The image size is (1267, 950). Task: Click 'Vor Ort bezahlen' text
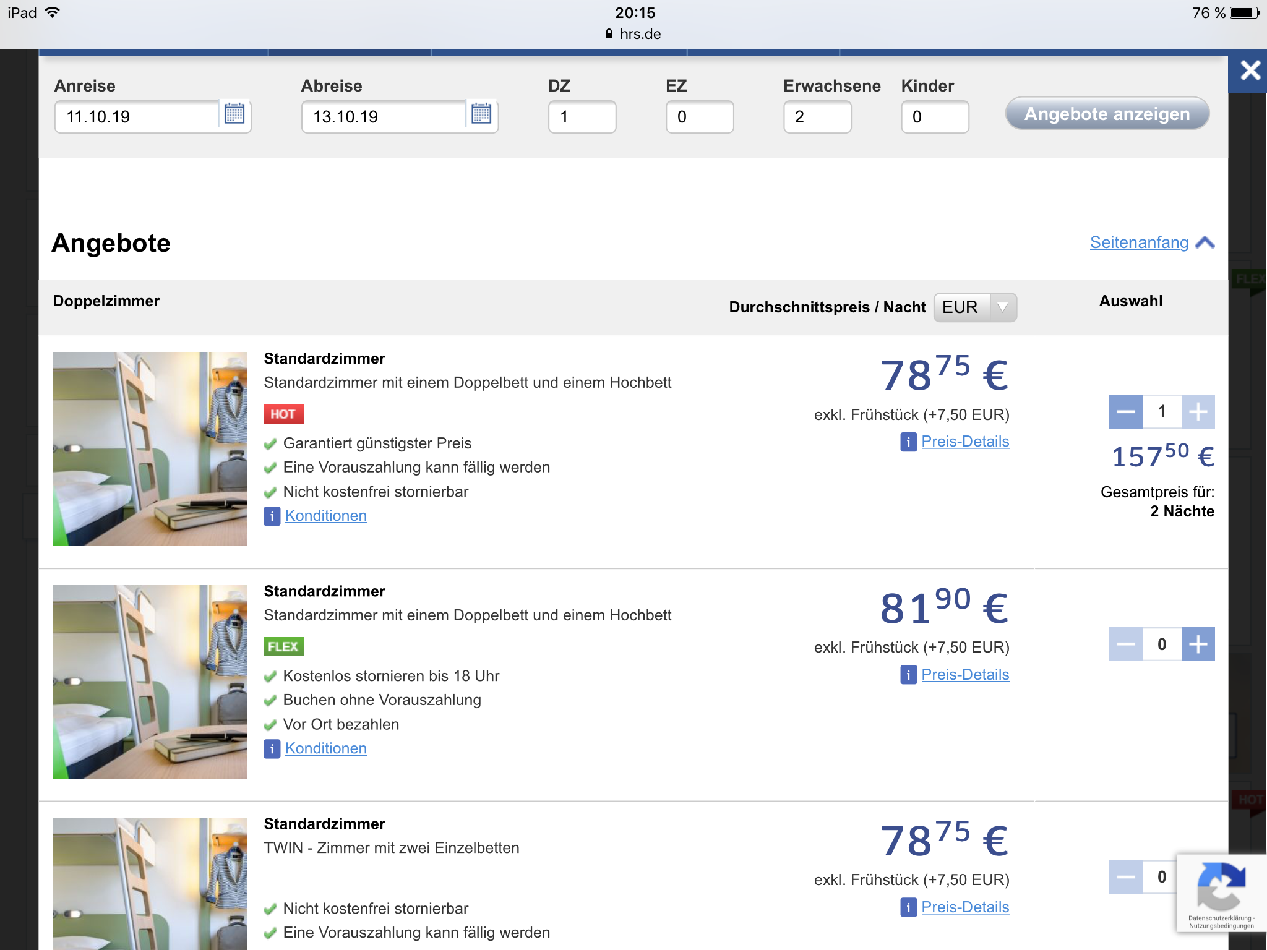click(341, 724)
